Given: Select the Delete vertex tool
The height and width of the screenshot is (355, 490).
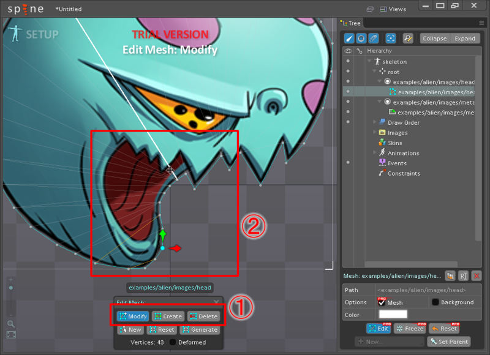Looking at the screenshot, I should coord(203,316).
